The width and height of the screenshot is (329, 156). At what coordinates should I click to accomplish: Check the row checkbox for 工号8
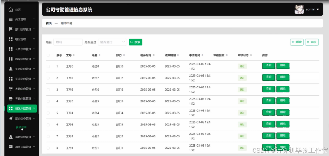(48, 66)
